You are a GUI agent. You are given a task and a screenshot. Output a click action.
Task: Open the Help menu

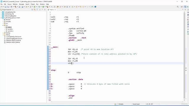47,4
